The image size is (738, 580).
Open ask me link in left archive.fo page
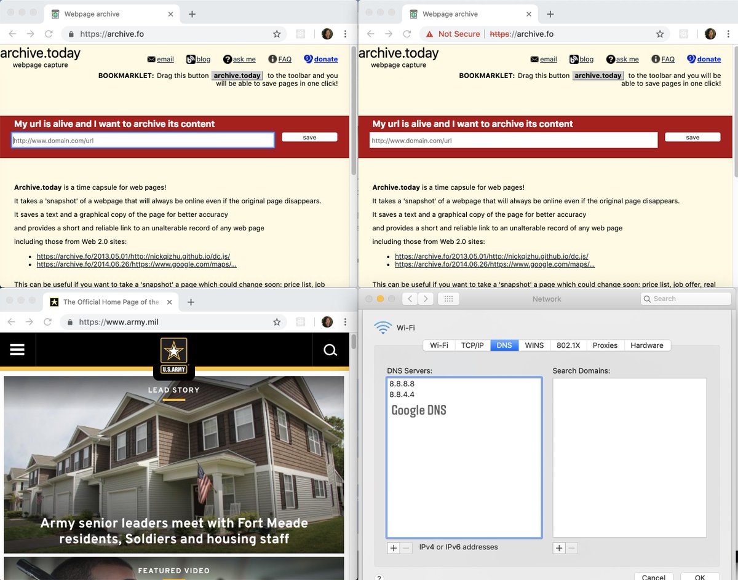tap(239, 59)
